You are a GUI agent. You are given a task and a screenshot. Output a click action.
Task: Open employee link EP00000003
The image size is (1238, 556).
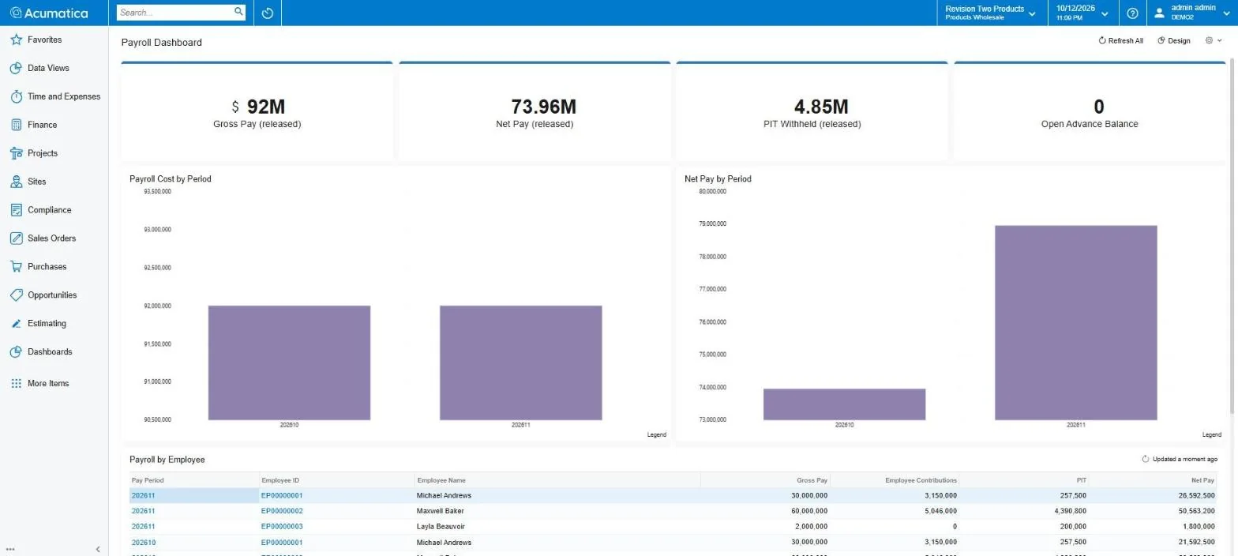(x=282, y=527)
